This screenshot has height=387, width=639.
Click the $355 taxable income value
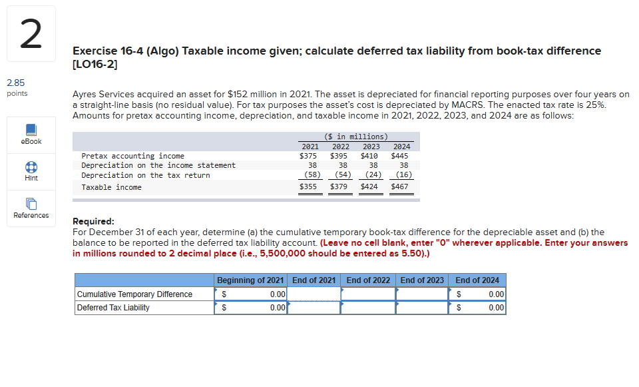pos(308,187)
